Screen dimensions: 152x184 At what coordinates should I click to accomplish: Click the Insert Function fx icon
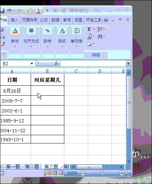point(56,63)
